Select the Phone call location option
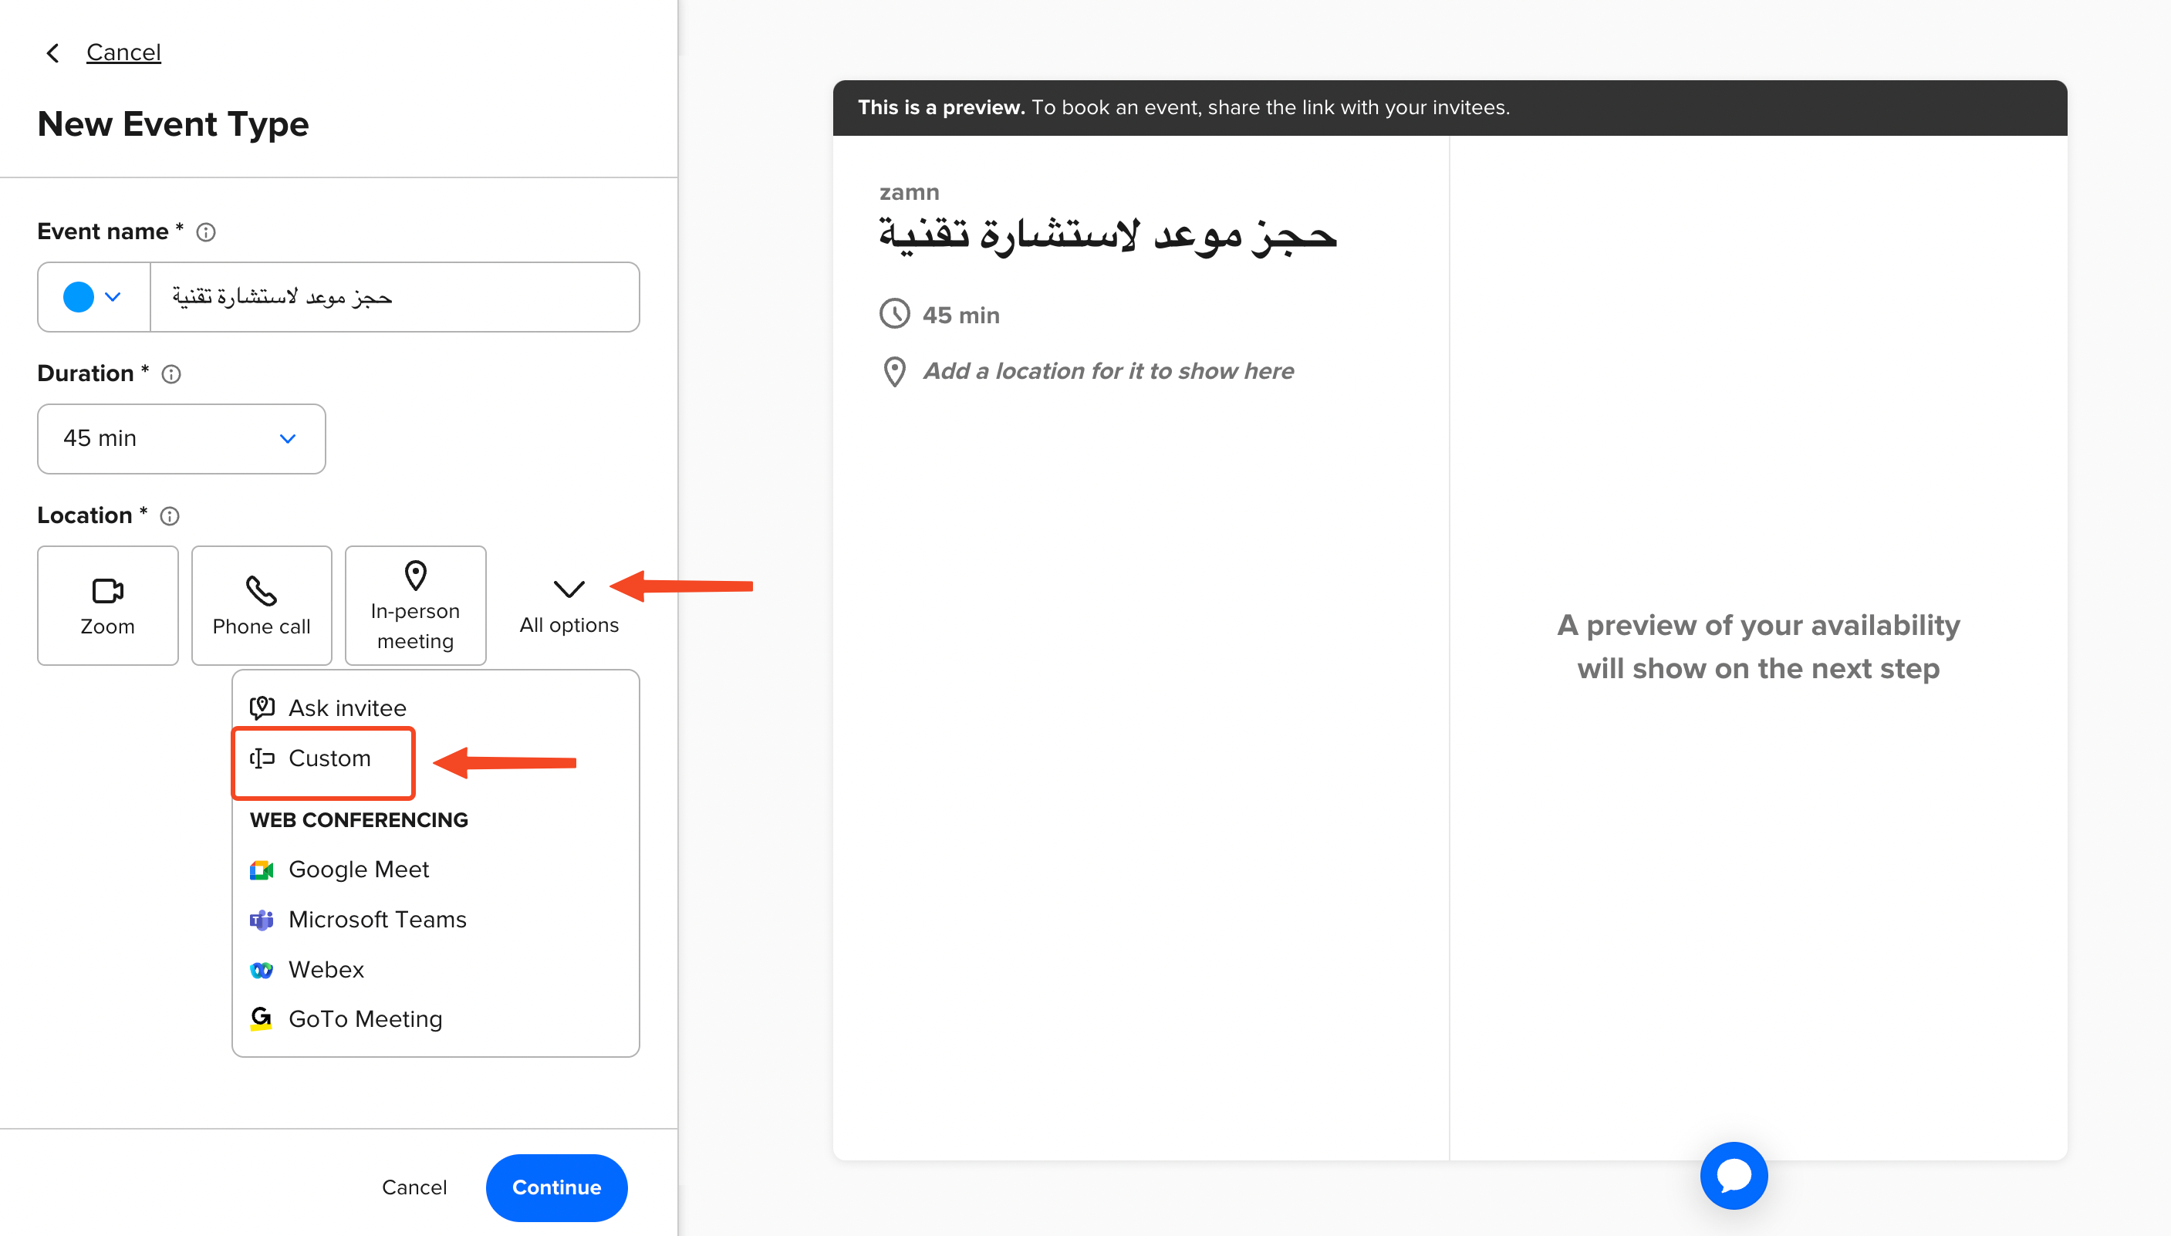The width and height of the screenshot is (2171, 1236). click(x=262, y=605)
